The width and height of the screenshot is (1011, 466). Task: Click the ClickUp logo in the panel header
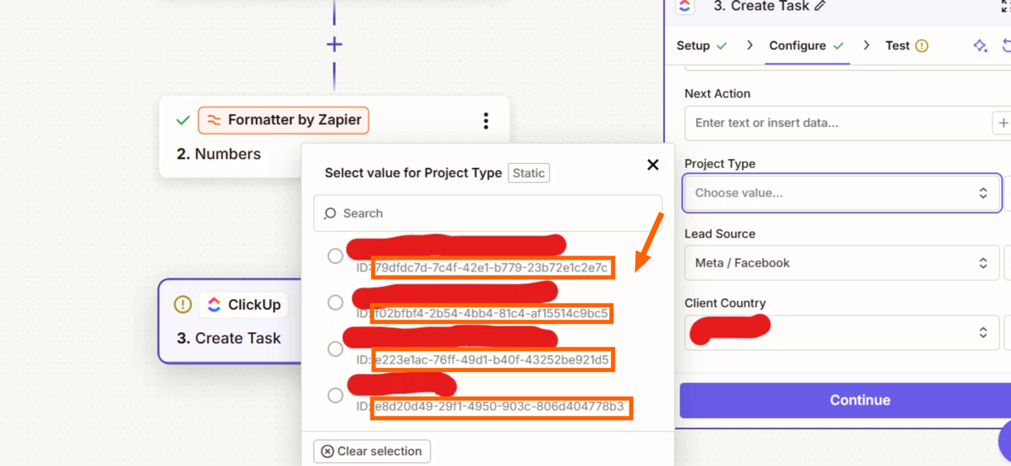(684, 7)
